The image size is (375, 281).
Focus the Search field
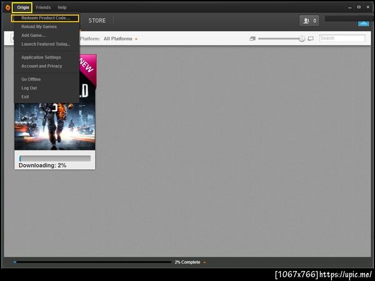click(x=342, y=38)
